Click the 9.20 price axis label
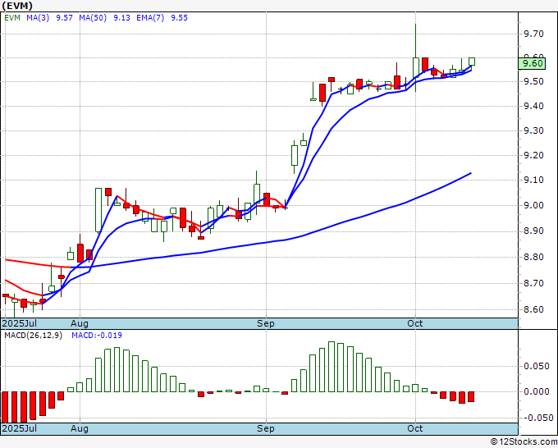The width and height of the screenshot is (558, 448). coord(533,156)
